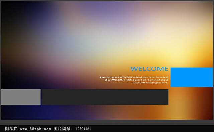Select the light gray rectangle block
The image size is (214, 132).
click(21, 97)
